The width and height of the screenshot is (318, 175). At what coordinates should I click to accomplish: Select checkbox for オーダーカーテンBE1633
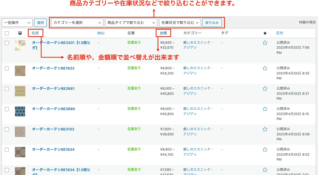tap(7, 68)
